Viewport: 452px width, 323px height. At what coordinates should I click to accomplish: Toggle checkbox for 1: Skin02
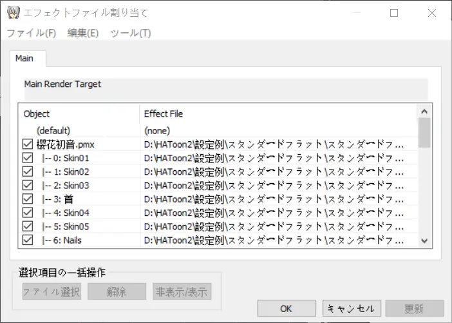tap(28, 171)
